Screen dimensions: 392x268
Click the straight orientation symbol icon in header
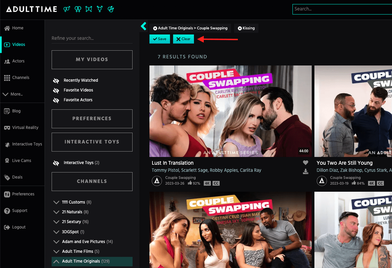point(66,9)
